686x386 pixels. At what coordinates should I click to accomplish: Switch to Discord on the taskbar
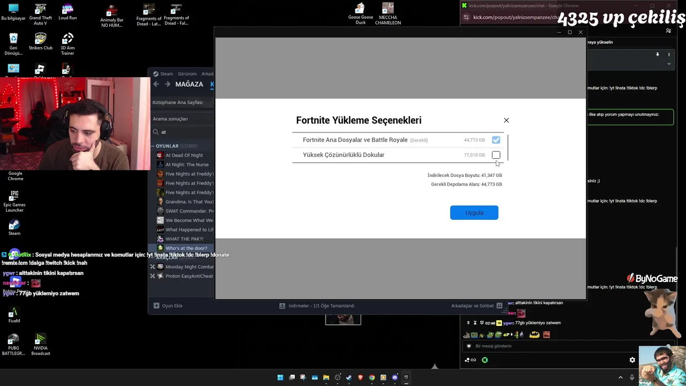(395, 377)
